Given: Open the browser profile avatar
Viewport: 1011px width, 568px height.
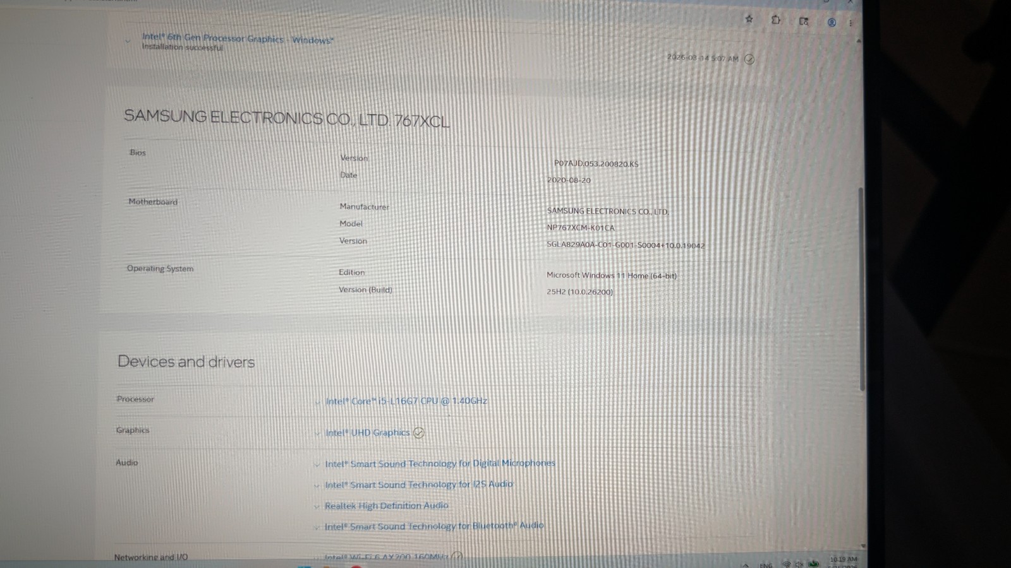Looking at the screenshot, I should click(x=832, y=22).
